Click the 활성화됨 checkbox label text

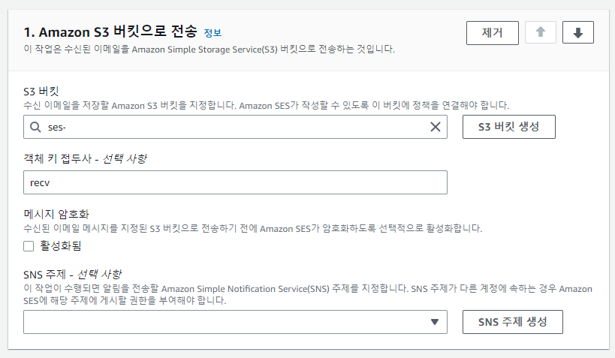(x=61, y=245)
